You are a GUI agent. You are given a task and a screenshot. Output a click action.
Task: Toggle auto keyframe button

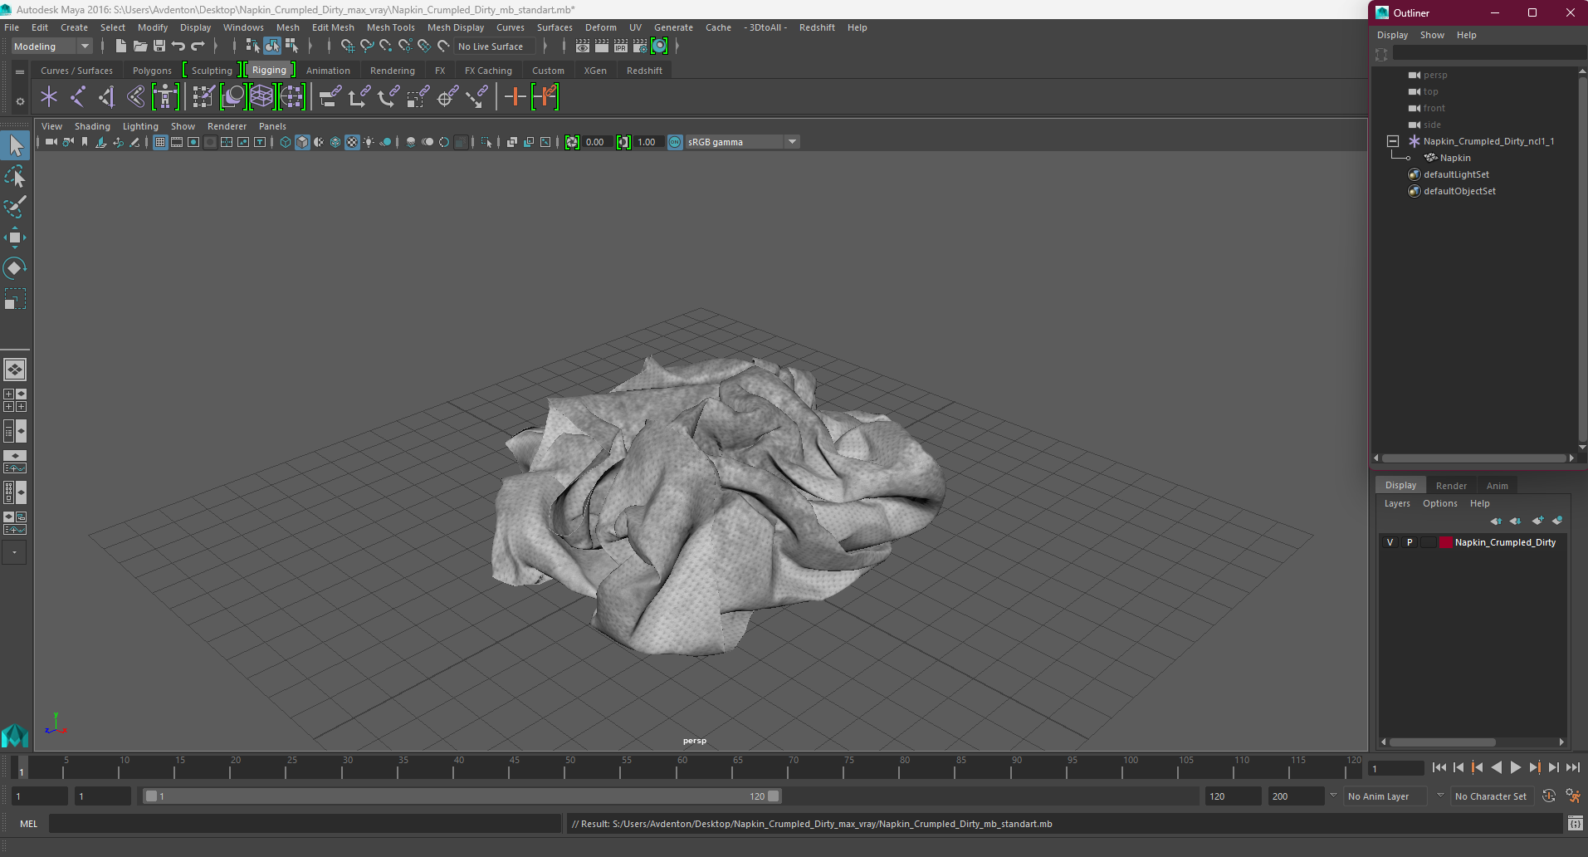[1549, 796]
